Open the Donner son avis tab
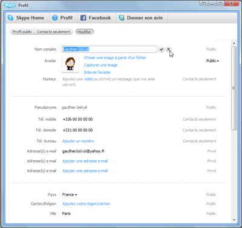The height and width of the screenshot is (228, 242). click(142, 18)
